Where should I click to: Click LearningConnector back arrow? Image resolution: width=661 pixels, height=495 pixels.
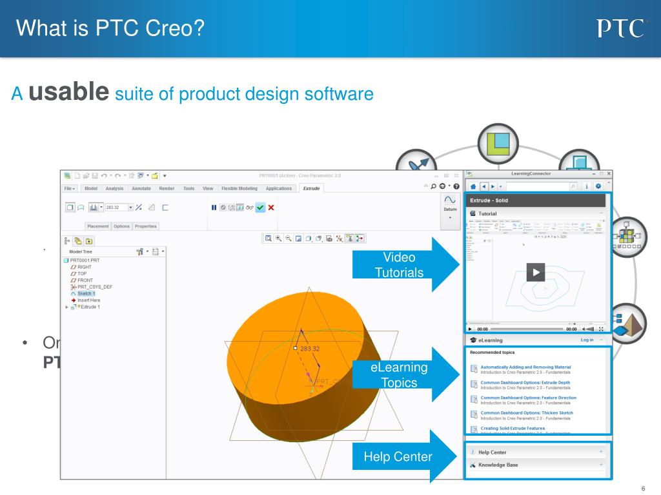483,186
